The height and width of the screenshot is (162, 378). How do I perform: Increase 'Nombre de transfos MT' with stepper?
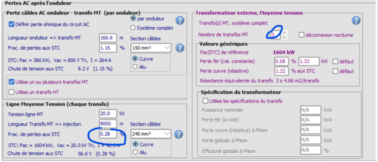[x=284, y=33]
